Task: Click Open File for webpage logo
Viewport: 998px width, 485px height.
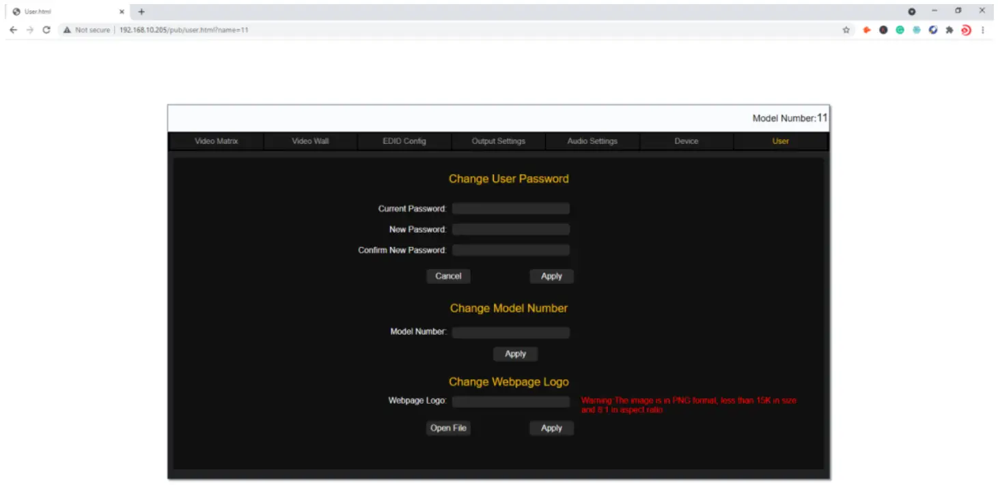Action: point(448,428)
